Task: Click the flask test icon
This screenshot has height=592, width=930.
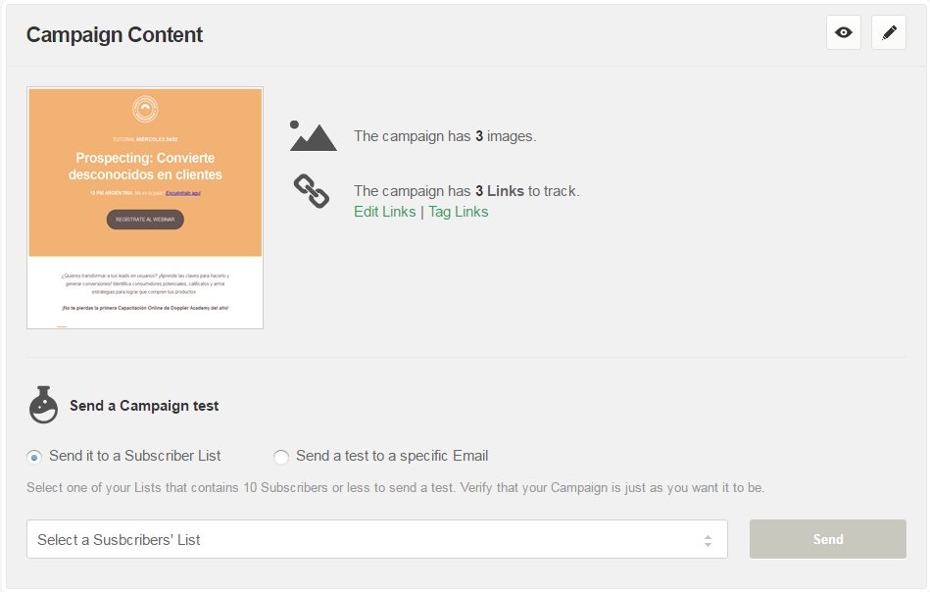Action: 43,405
